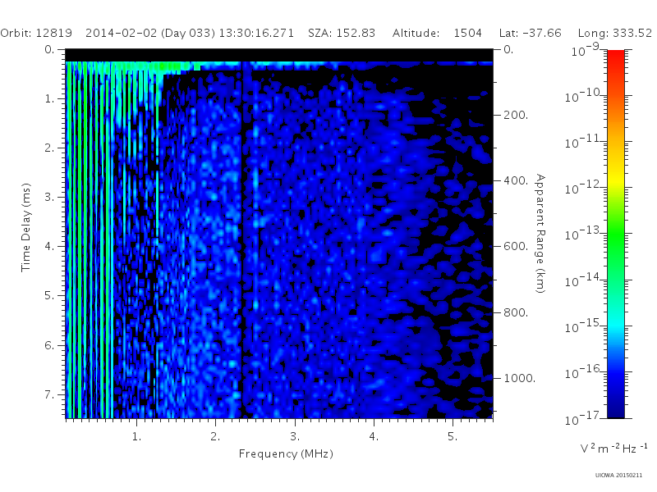Click the '3.' frequency axis tick label
This screenshot has width=657, height=492.
(295, 436)
